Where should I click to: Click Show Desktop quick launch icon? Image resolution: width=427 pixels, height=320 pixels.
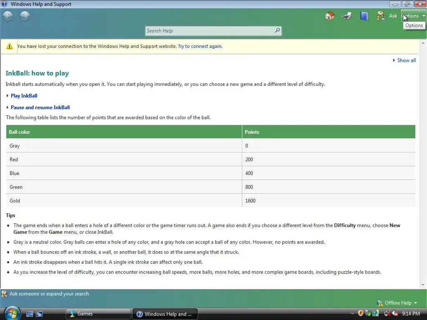click(x=30, y=314)
